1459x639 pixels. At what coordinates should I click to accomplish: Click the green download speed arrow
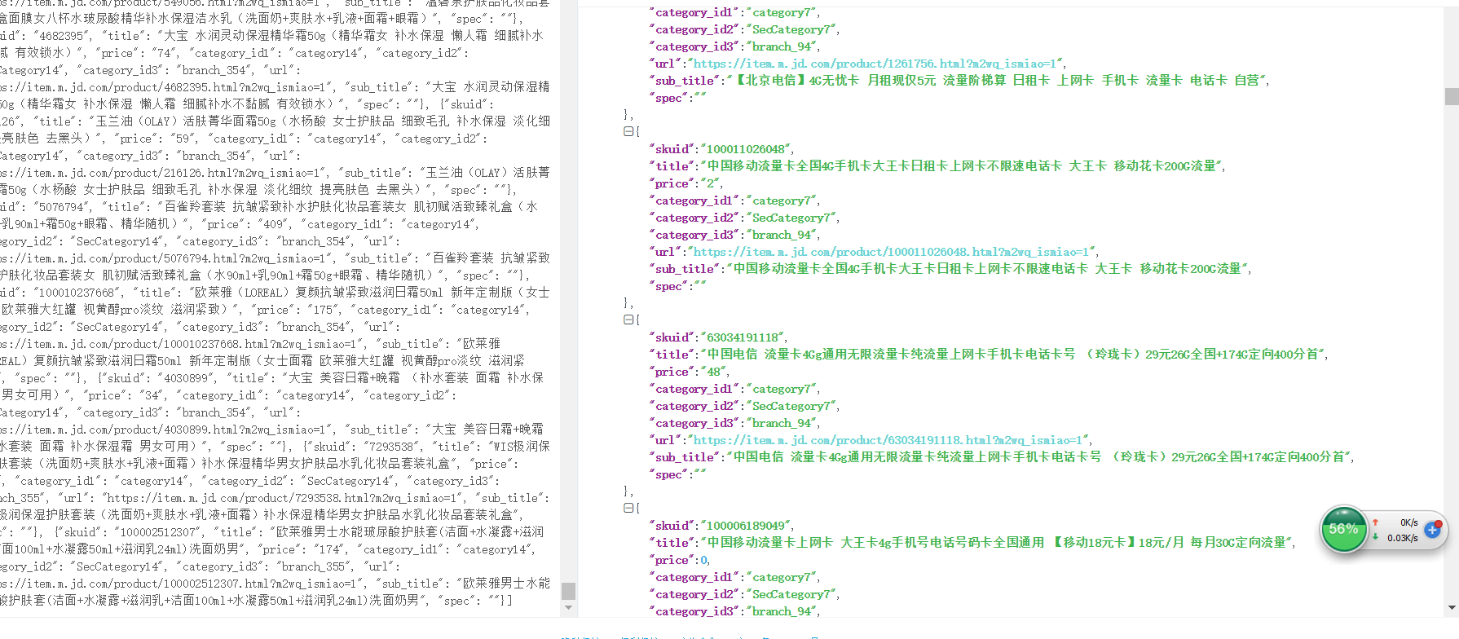pos(1375,537)
